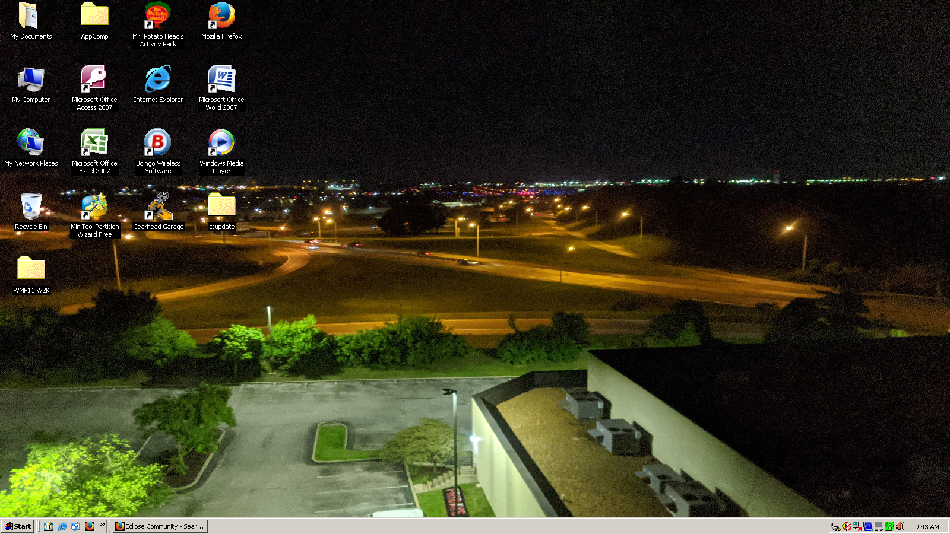Viewport: 950px width, 534px height.
Task: Open Mozilla Firefox desktop shortcut
Action: tap(221, 17)
